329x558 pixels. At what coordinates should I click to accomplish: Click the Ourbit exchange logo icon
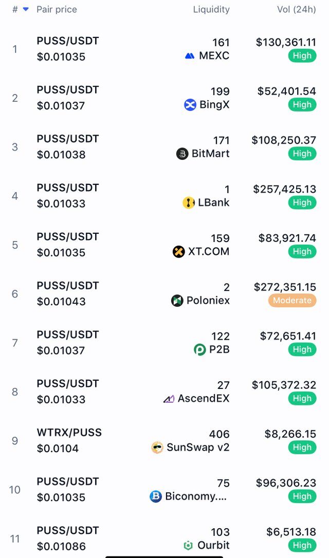188,545
